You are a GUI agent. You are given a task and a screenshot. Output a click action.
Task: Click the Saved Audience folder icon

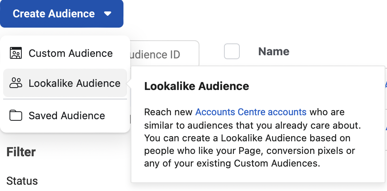[x=16, y=116]
